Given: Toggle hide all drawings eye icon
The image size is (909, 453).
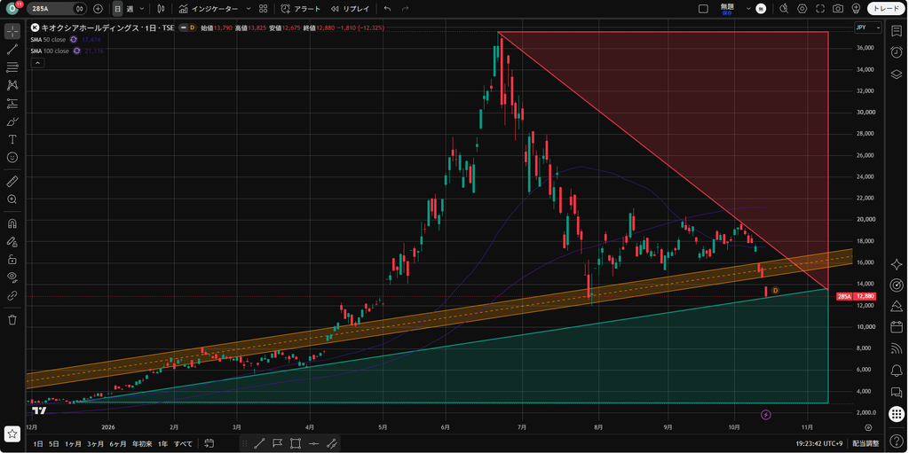Looking at the screenshot, I should [12, 277].
